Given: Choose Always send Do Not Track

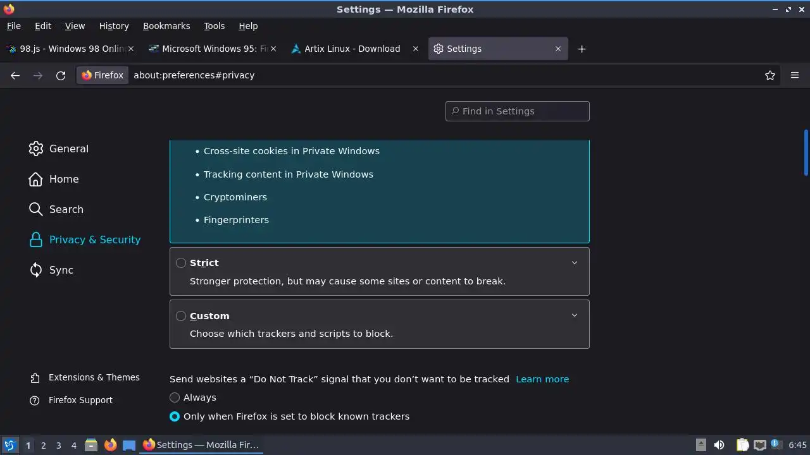Looking at the screenshot, I should [175, 397].
